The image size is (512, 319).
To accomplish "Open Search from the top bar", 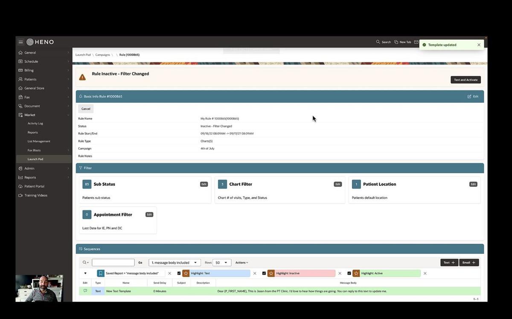I will (x=383, y=42).
